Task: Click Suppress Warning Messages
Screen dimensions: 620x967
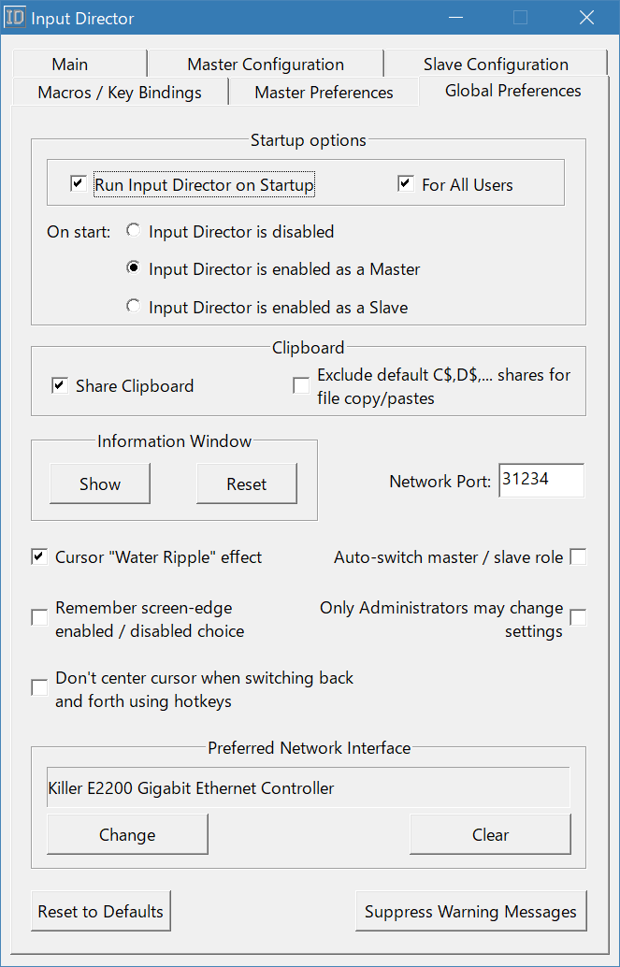Action: point(470,911)
